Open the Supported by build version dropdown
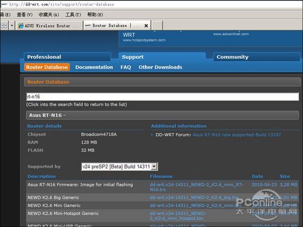 119,166
